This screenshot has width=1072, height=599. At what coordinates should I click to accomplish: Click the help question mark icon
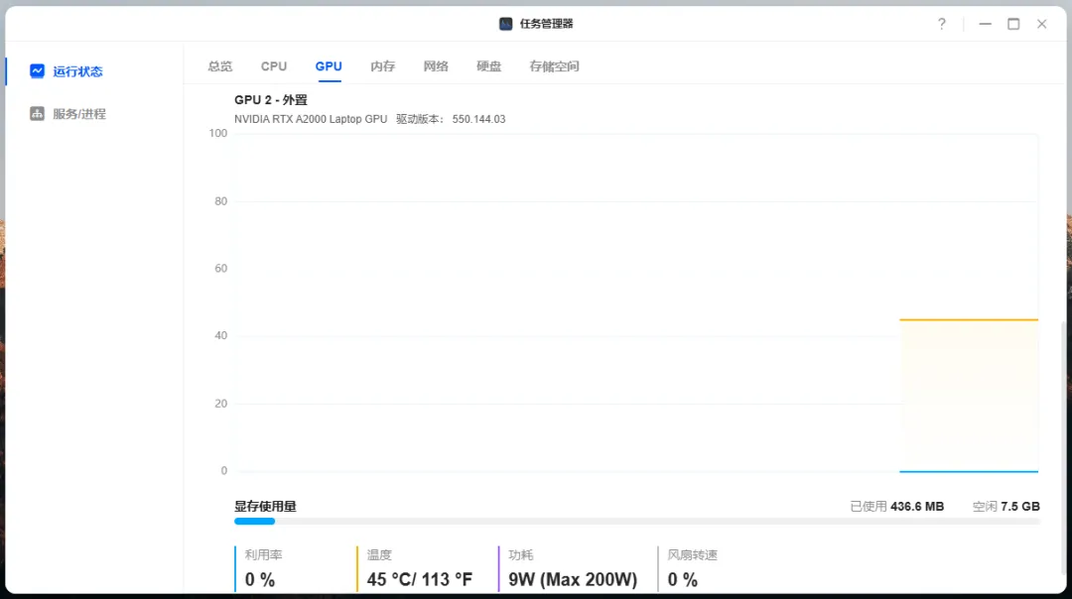[x=941, y=24]
